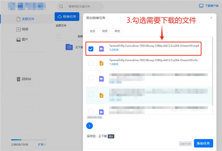Click the 1.98KB file size

(x=114, y=64)
